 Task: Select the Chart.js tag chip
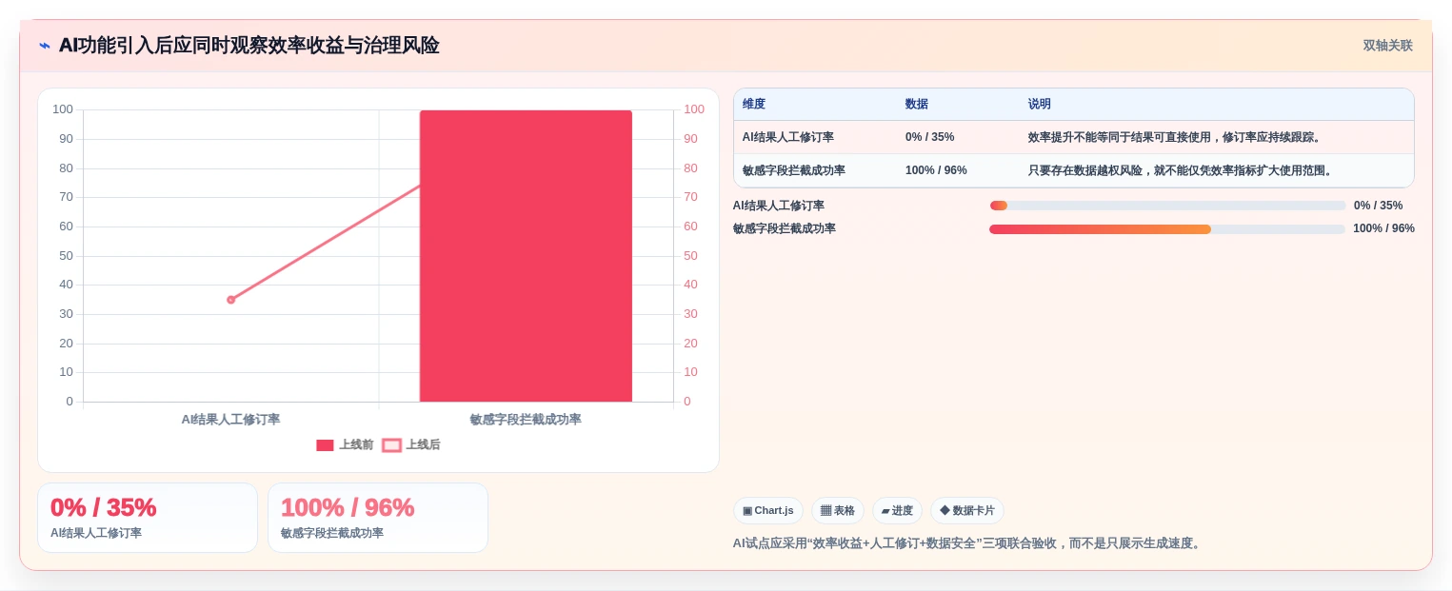point(767,511)
